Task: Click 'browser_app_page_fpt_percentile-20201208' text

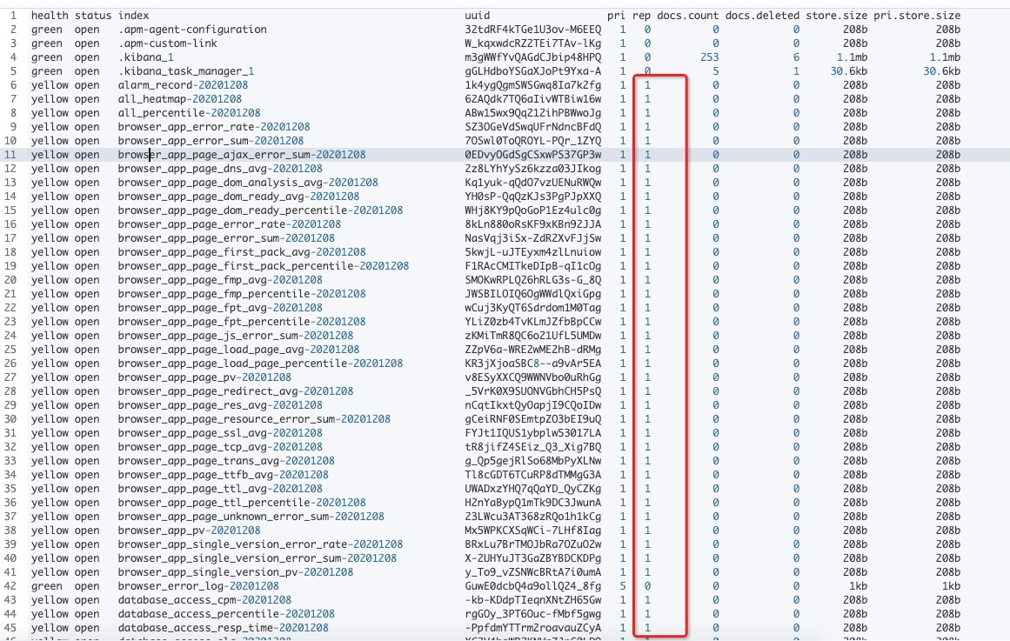Action: [x=242, y=322]
